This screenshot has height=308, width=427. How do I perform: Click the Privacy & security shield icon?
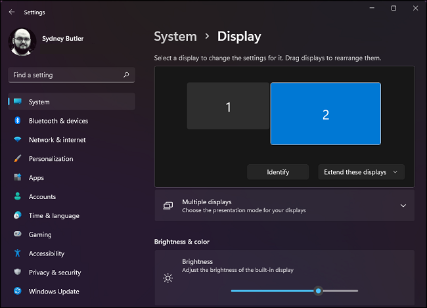(17, 273)
